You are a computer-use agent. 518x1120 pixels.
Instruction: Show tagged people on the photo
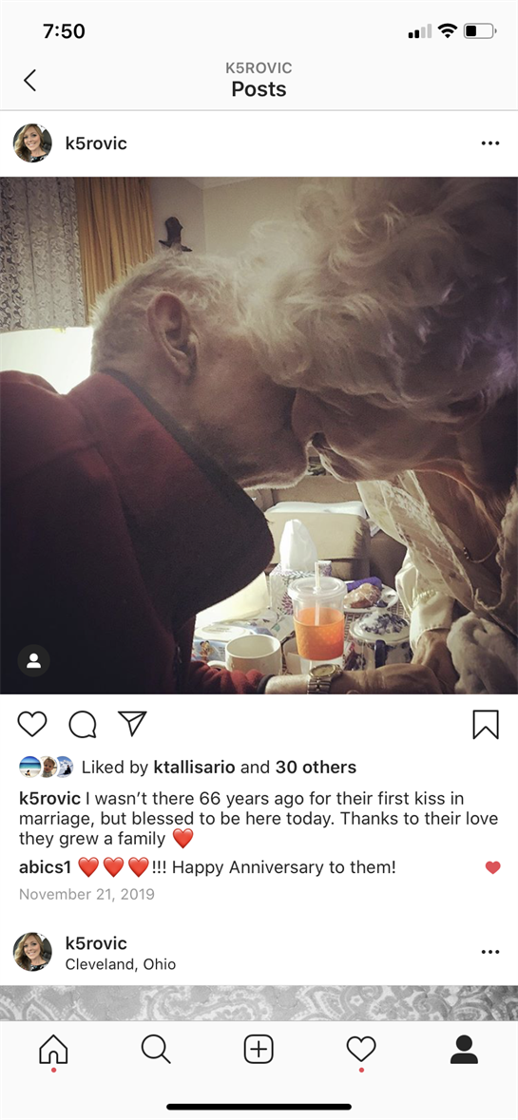pyautogui.click(x=33, y=661)
